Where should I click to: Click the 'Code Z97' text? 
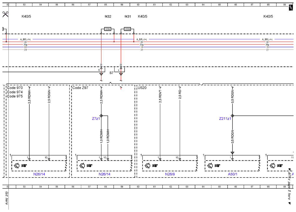click(x=80, y=88)
